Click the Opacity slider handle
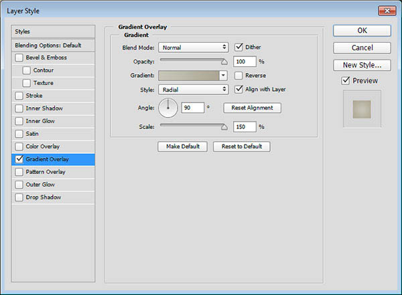Viewport: 402px width, 295px height. 224,62
